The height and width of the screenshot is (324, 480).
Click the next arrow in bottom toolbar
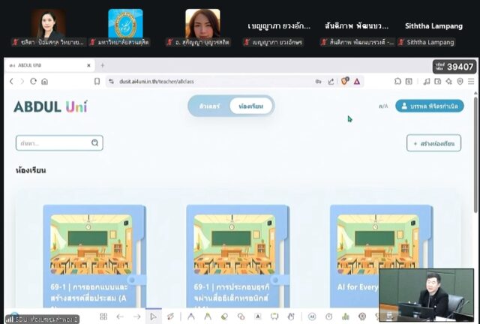click(136, 316)
